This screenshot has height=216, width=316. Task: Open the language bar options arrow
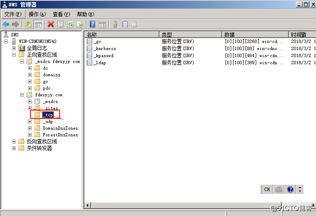[300, 189]
